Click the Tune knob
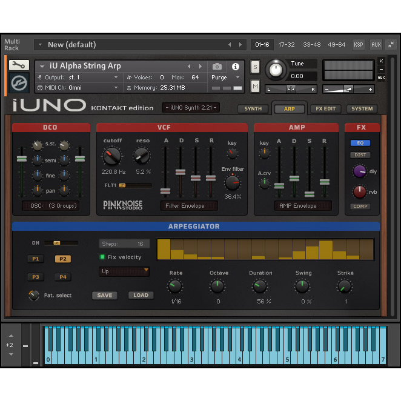401x401 pixels. coord(276,70)
